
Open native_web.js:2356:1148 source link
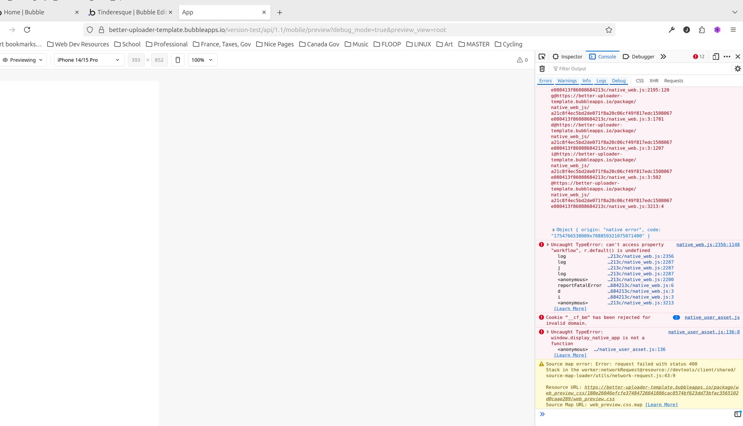point(708,245)
